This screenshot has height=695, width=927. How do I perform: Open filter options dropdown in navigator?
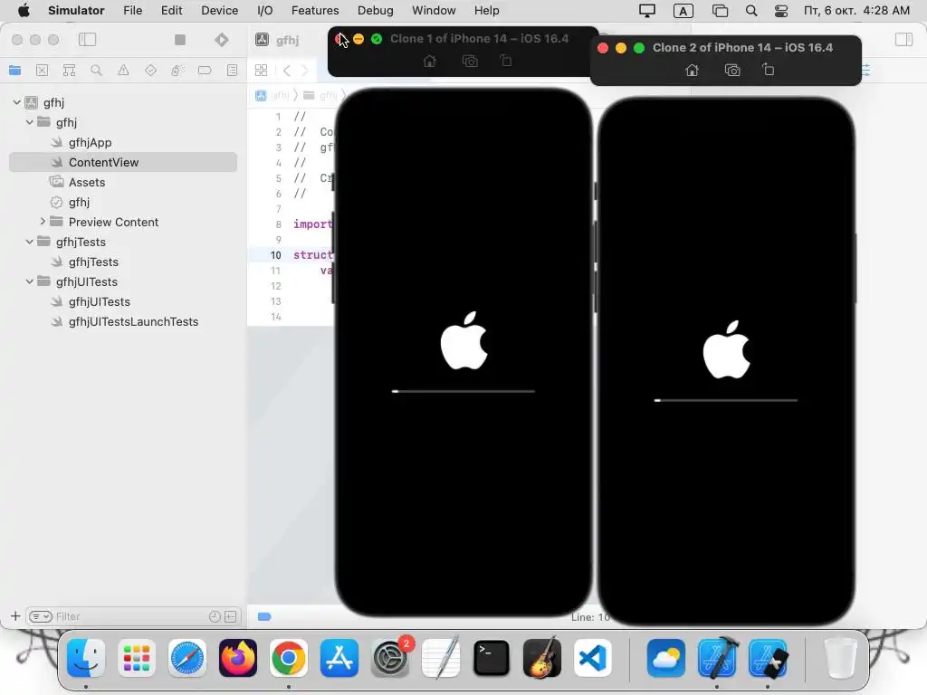41,616
